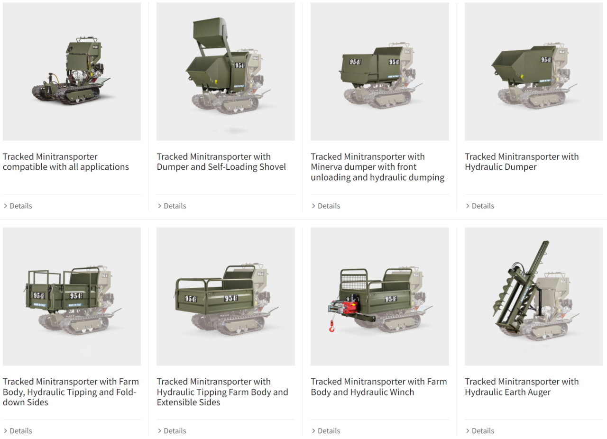This screenshot has height=439, width=607.
Task: Click Details under Dumper and Self-Loading Shovel
Action: tap(172, 206)
